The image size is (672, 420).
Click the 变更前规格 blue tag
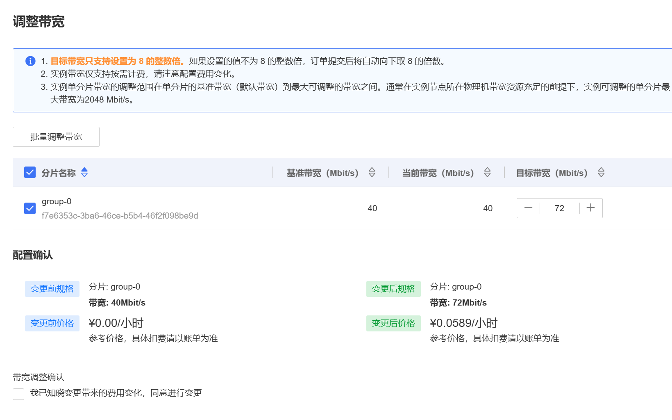click(x=52, y=289)
